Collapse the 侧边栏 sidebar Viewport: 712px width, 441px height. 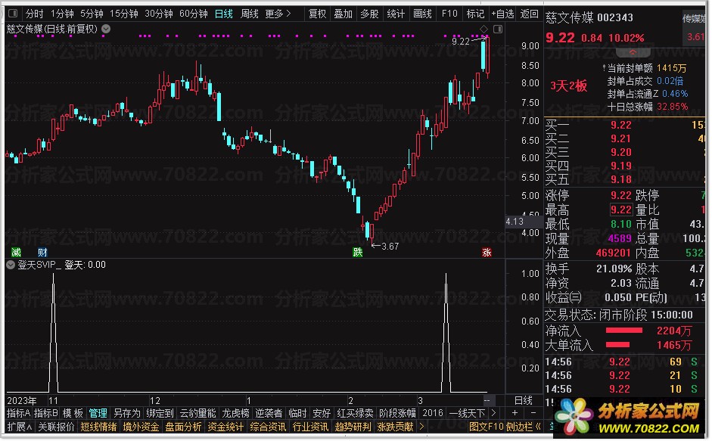(523, 427)
